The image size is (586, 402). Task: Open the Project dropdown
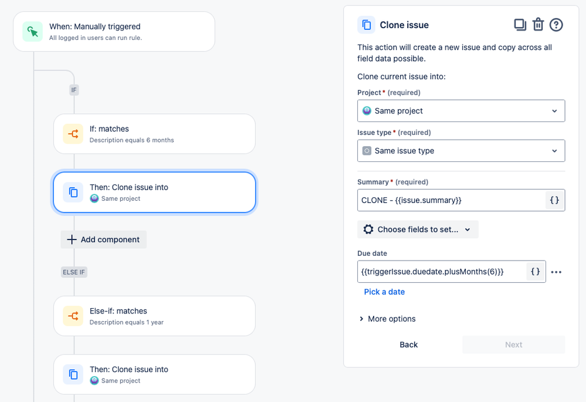pos(461,111)
